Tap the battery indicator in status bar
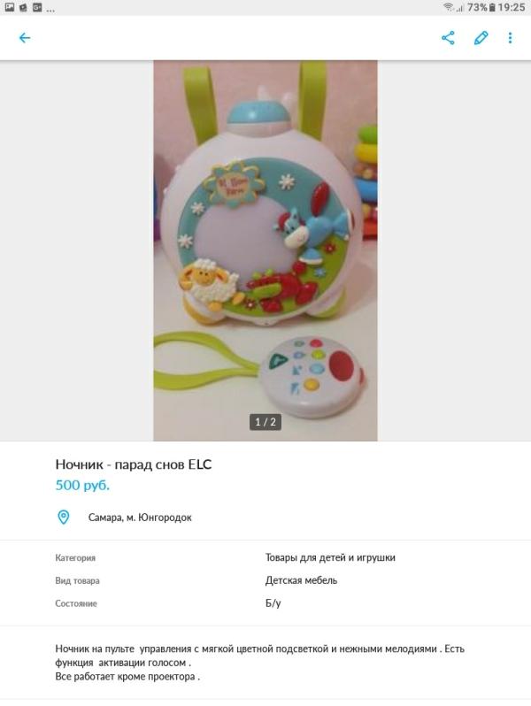 point(492,7)
